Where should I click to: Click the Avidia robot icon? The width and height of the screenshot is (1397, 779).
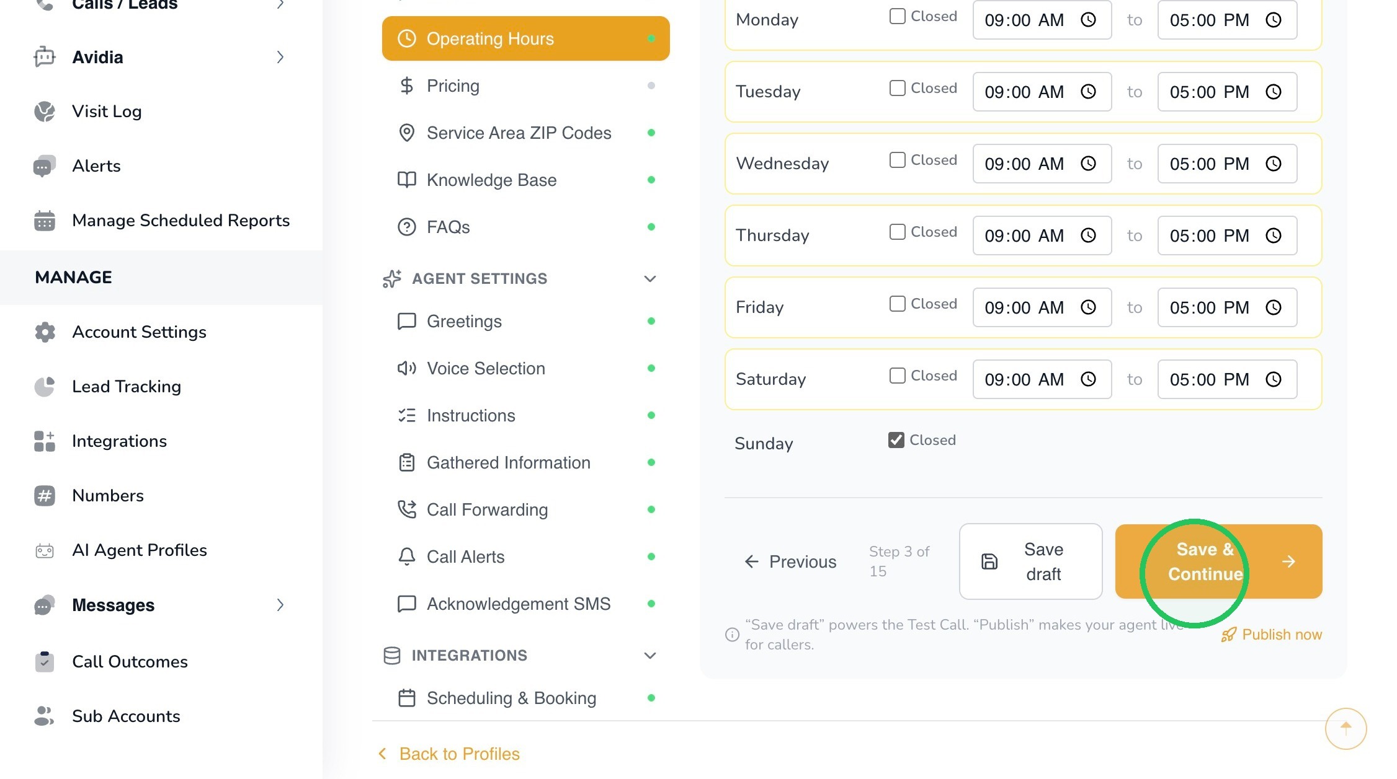pyautogui.click(x=45, y=57)
